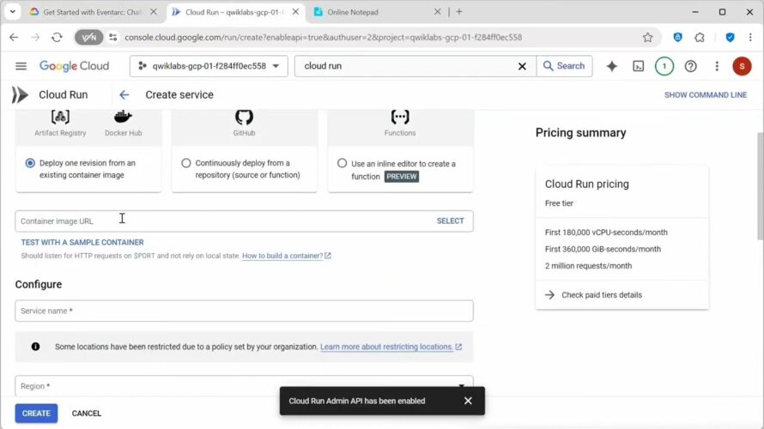Image resolution: width=764 pixels, height=429 pixels.
Task: Select Continuously deploy from a repository
Action: (x=186, y=163)
